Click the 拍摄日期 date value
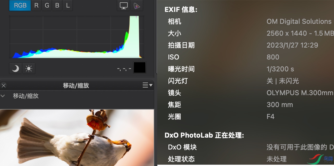Image resolution: width=334 pixels, height=166 pixels. point(292,45)
